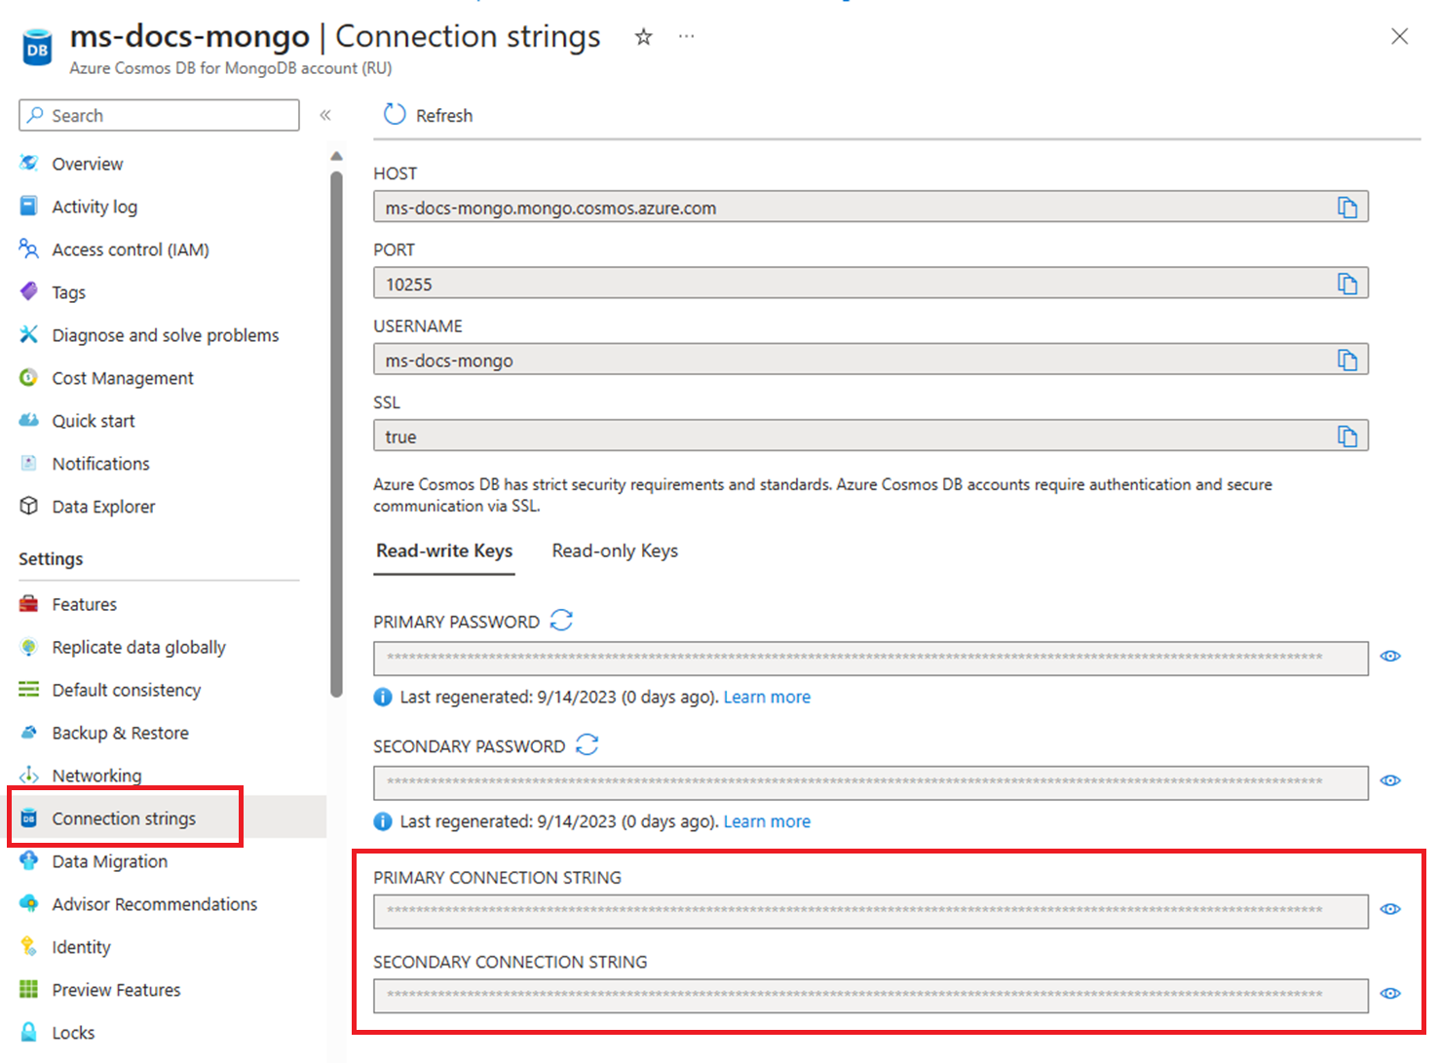Open Data Explorer from the sidebar
The image size is (1440, 1063).
tap(103, 507)
